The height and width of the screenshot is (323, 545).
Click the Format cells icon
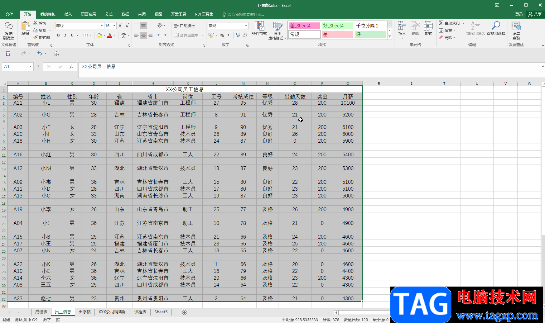[x=428, y=26]
